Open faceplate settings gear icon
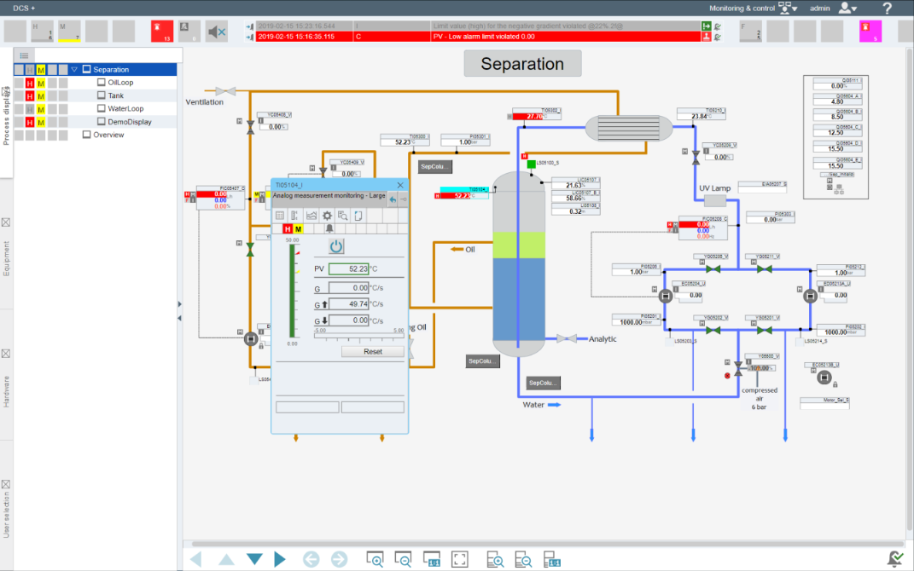Viewport: 914px width, 571px height. point(327,216)
